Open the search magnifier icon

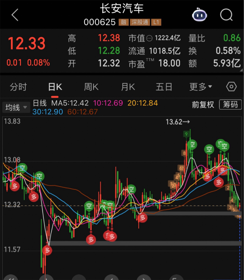click(226, 15)
